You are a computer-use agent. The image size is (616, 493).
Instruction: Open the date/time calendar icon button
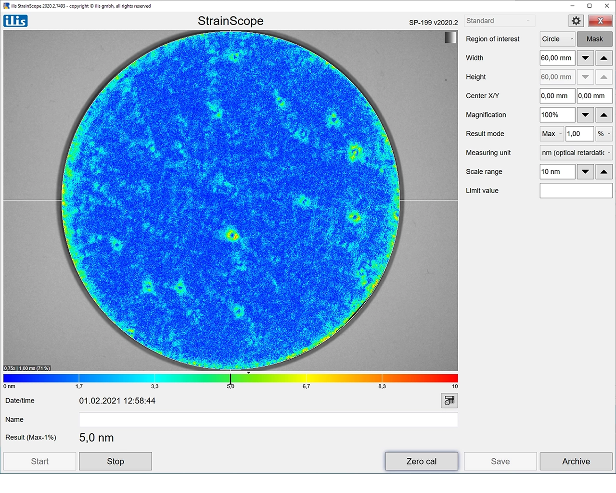[x=449, y=401]
